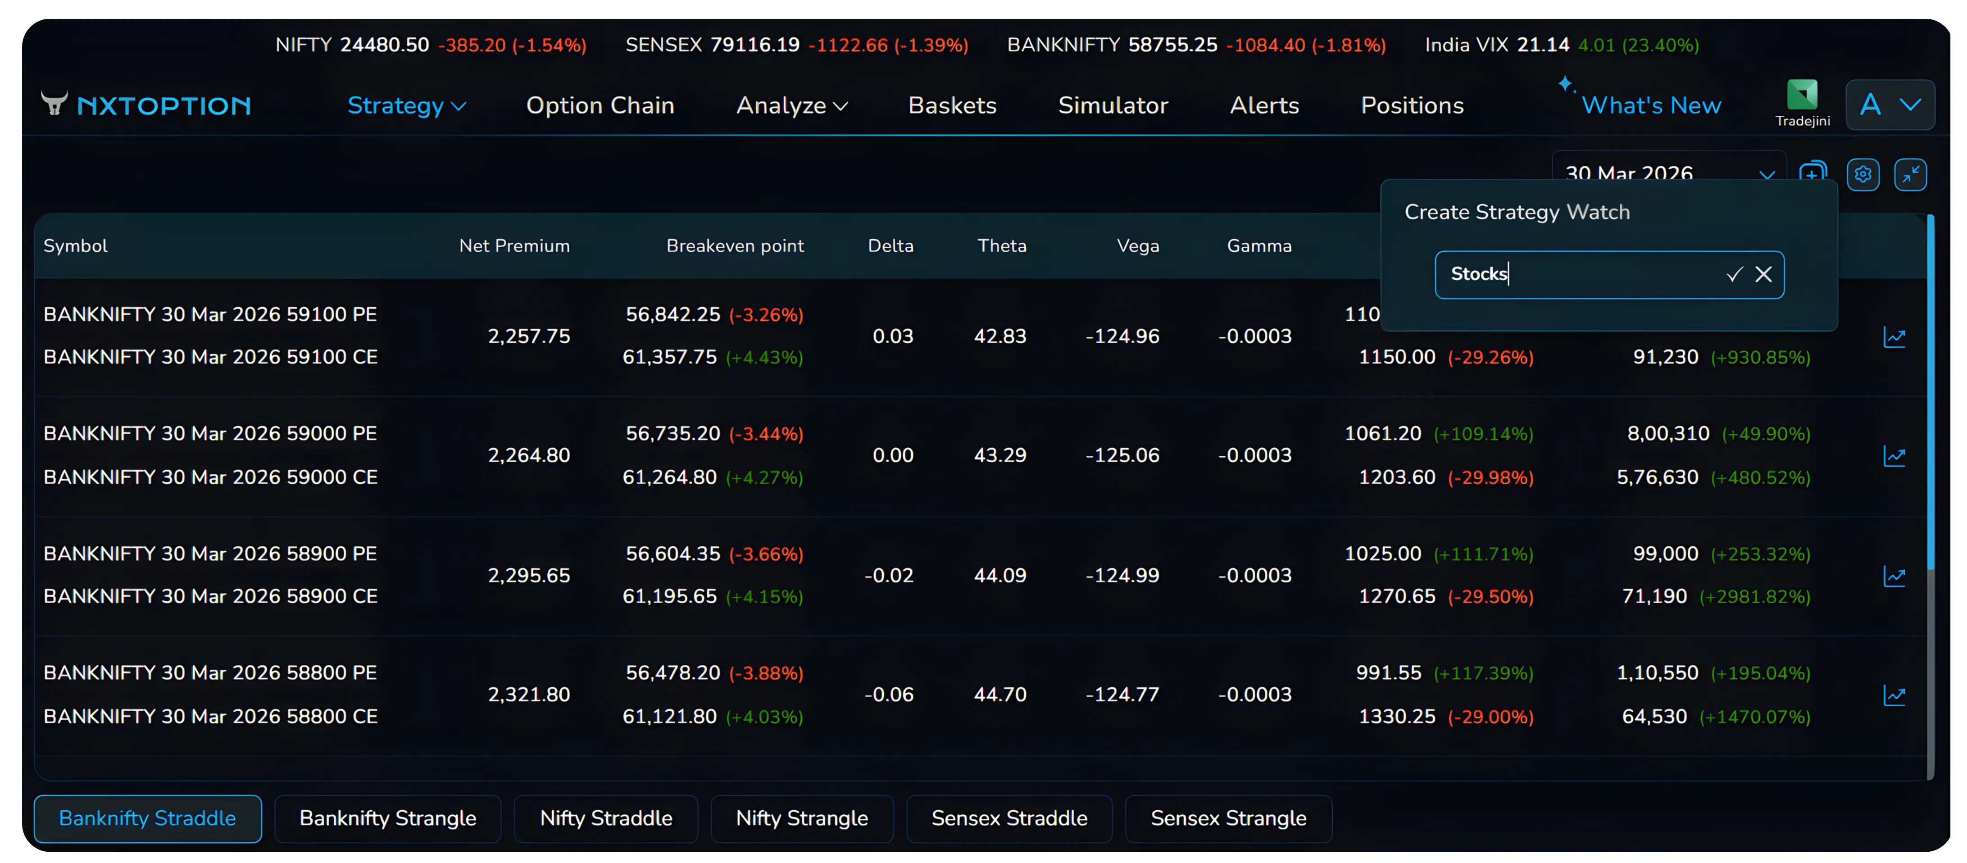
Task: Go to the Simulator menu item
Action: [1113, 105]
